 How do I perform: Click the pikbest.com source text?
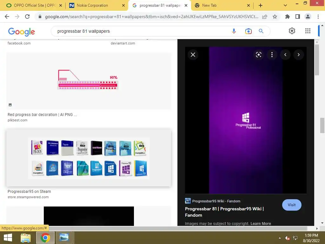point(17,120)
